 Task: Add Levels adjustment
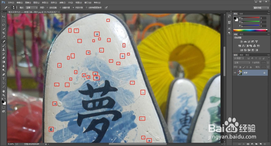(245, 42)
